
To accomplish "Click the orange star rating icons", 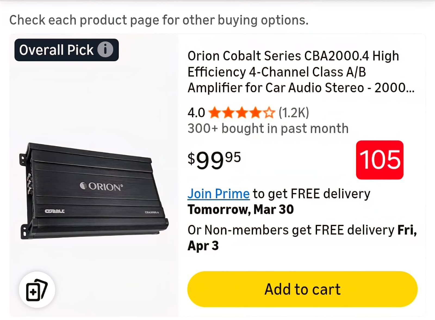I will coord(242,113).
